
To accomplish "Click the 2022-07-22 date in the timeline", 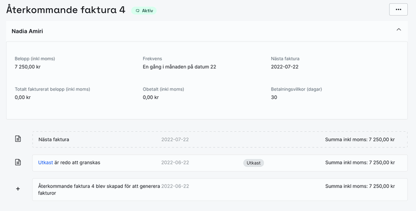I will 175,139.
